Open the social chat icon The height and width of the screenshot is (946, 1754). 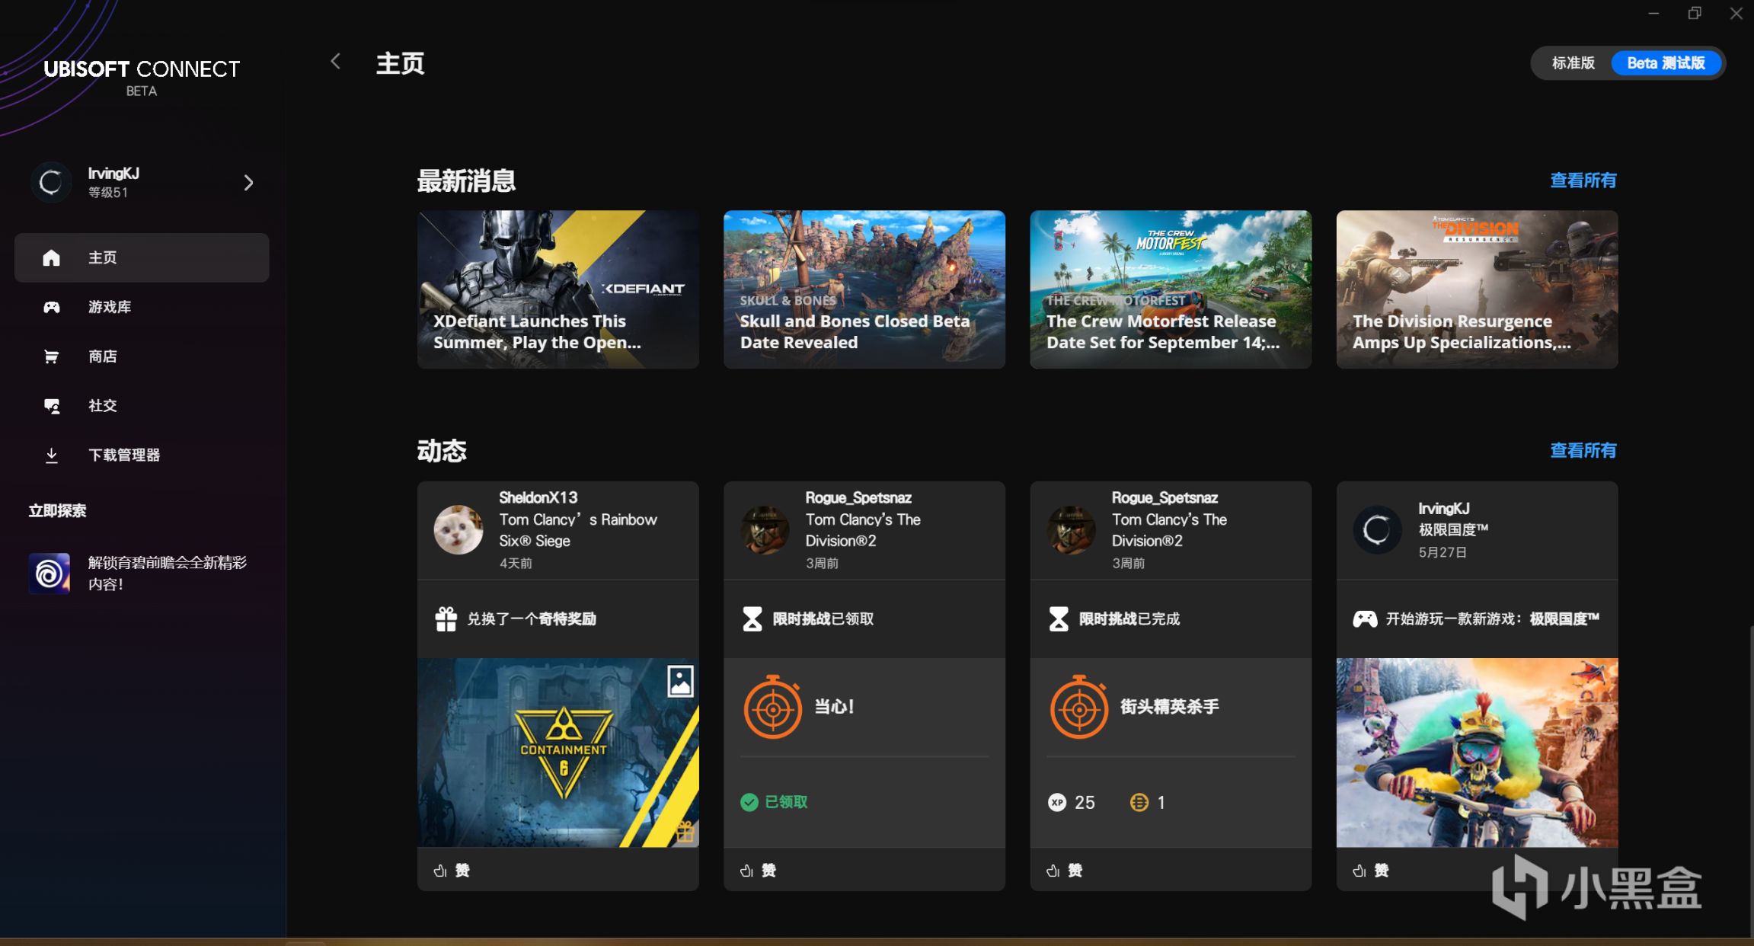coord(51,406)
